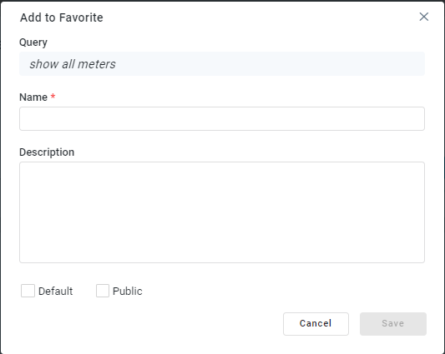Dismiss the dialog using the X icon
The image size is (445, 354).
coord(424,17)
